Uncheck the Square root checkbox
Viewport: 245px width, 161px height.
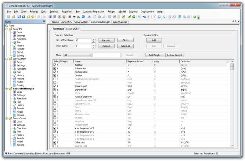tap(55, 86)
